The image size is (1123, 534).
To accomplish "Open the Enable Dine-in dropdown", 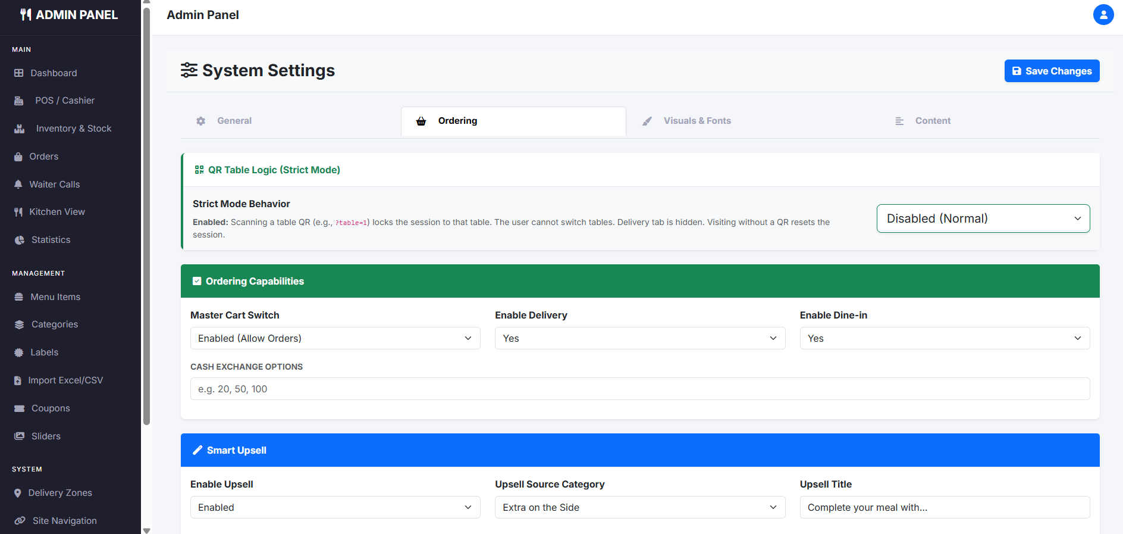I will (944, 338).
